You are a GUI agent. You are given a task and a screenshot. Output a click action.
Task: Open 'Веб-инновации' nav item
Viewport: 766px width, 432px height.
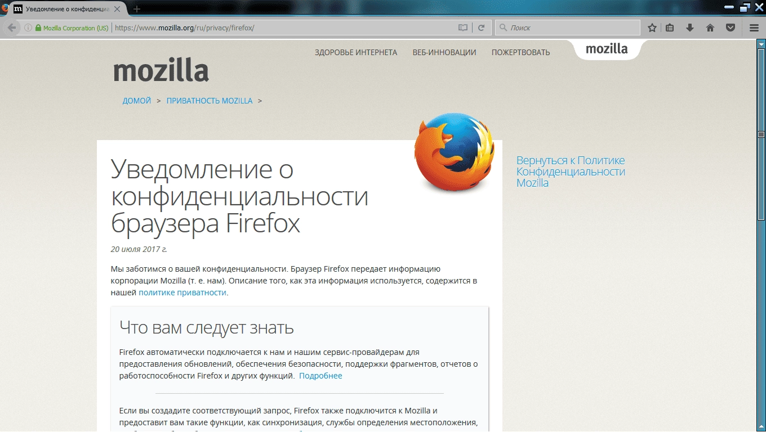click(444, 52)
